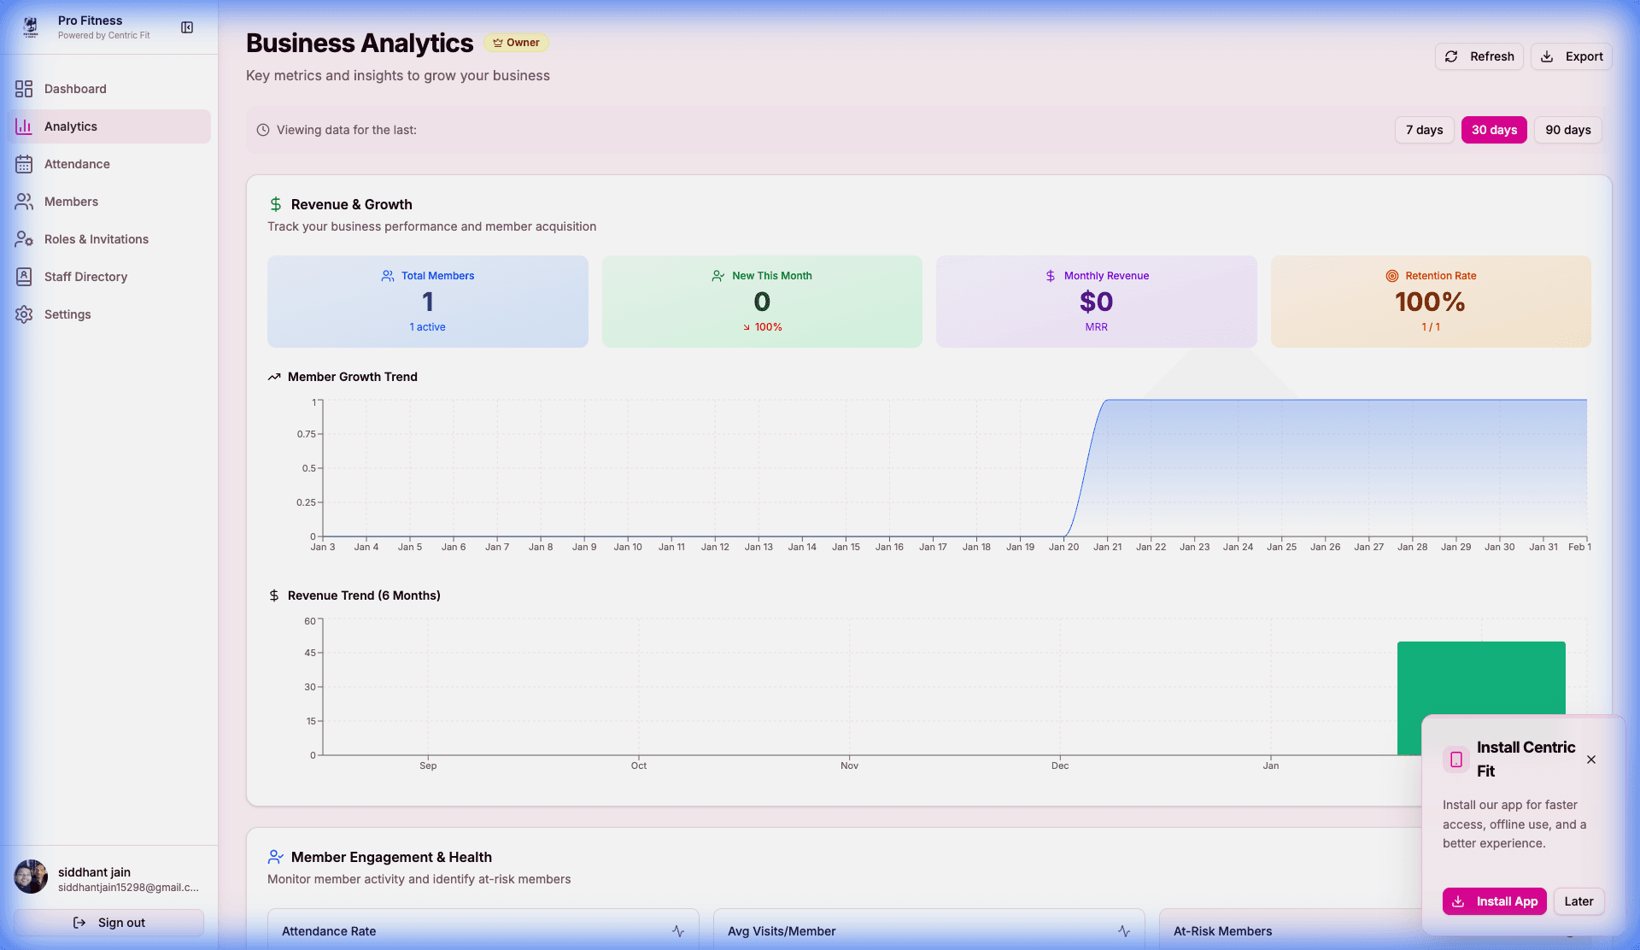Select the 7 days data range
Image resolution: width=1640 pixels, height=950 pixels.
[1424, 129]
